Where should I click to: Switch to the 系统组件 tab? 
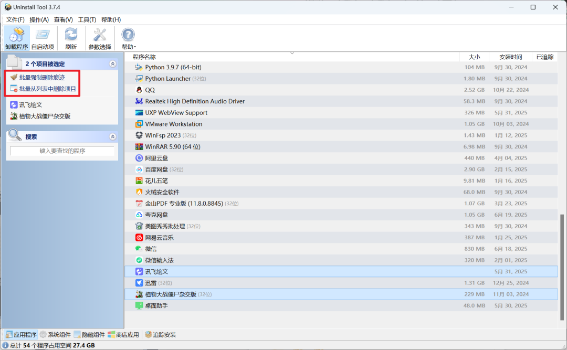[55, 335]
